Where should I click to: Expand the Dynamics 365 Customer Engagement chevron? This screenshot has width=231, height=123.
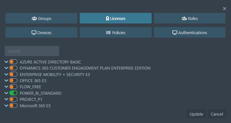[x=6, y=68]
